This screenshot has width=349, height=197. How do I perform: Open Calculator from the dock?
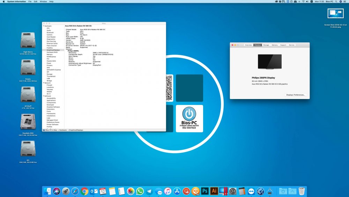(242, 191)
